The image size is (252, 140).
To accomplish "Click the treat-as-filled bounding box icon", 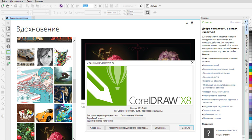I will click(x=147, y=13).
